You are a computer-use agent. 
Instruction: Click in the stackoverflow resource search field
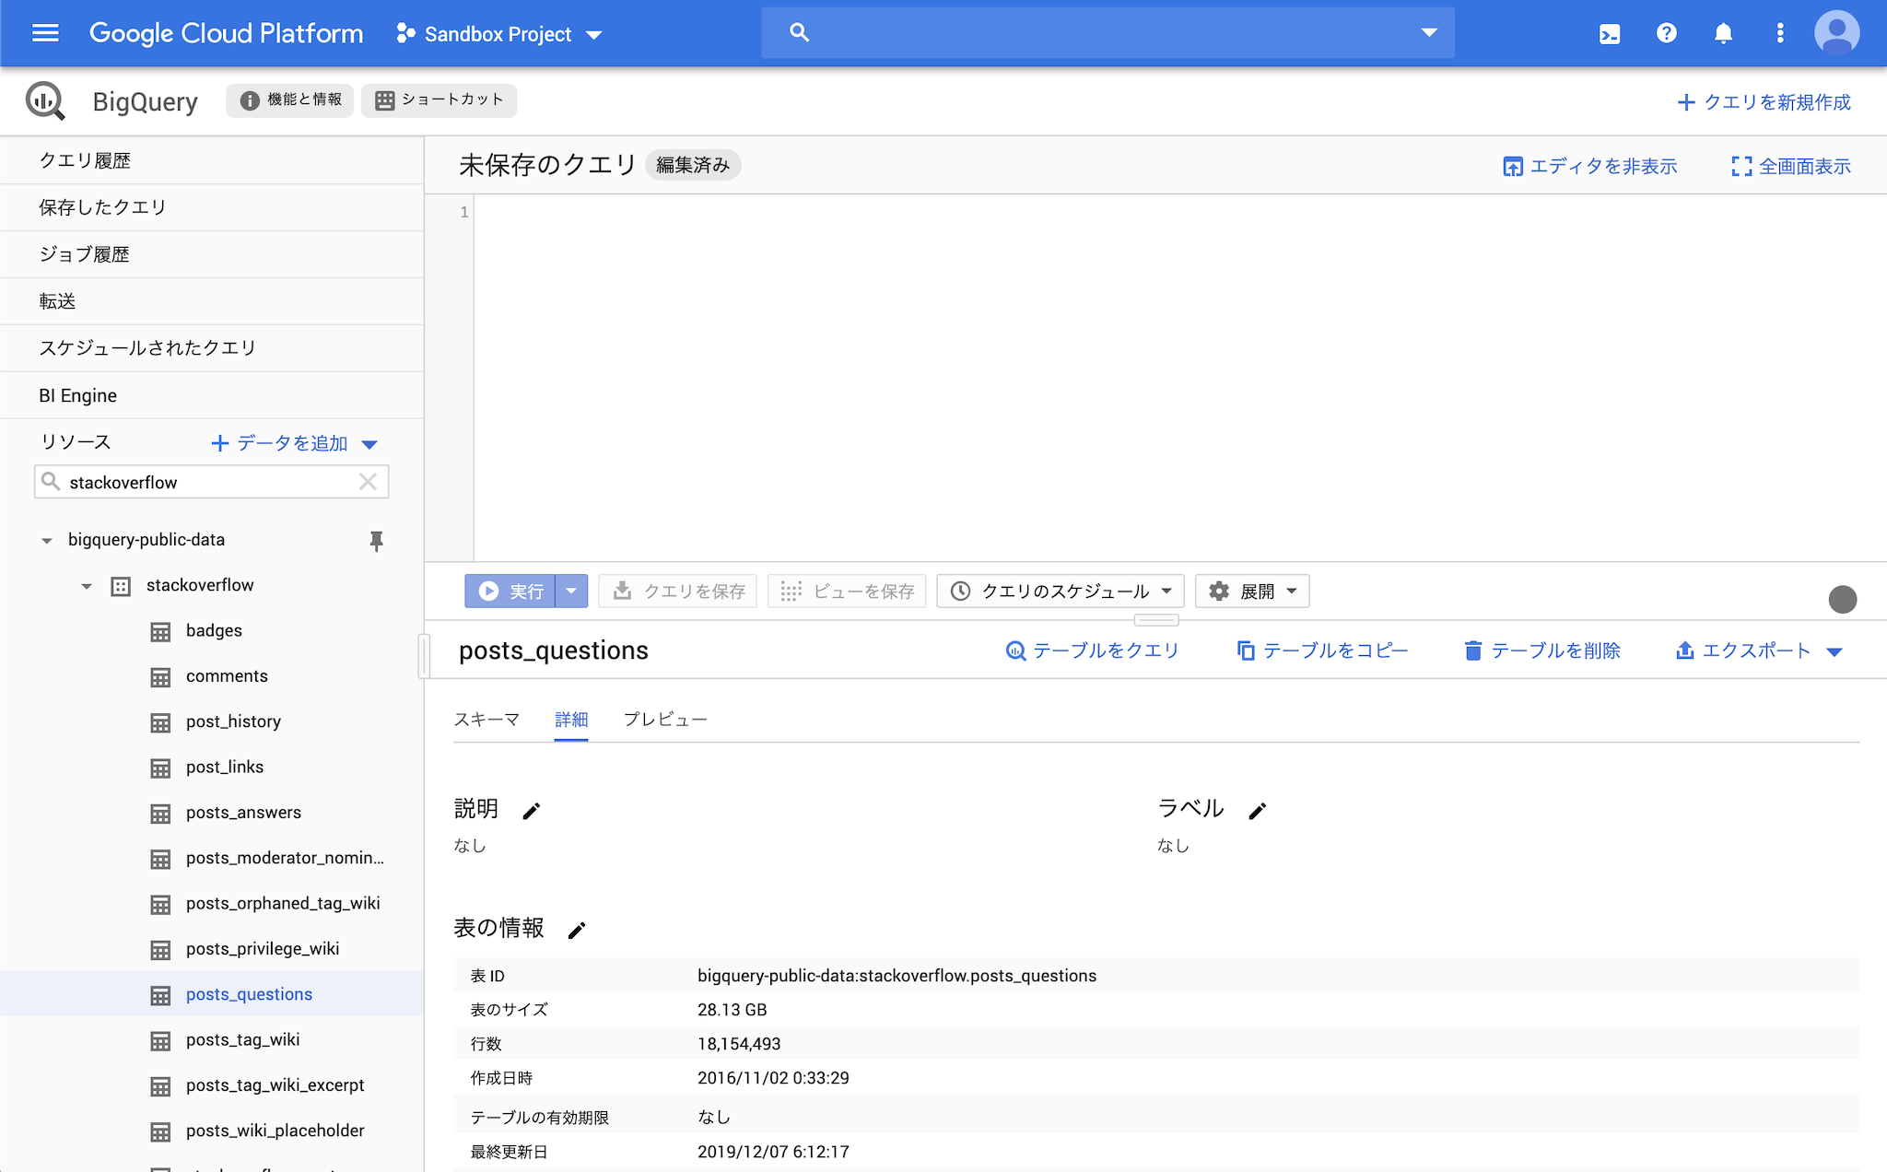[x=211, y=482]
